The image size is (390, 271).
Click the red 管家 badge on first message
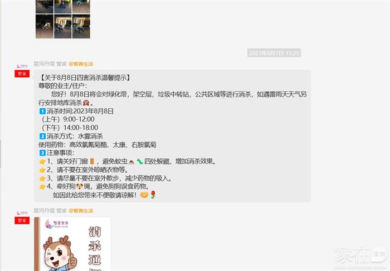(x=22, y=74)
